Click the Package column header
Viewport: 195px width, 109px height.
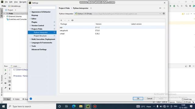coord(64,24)
